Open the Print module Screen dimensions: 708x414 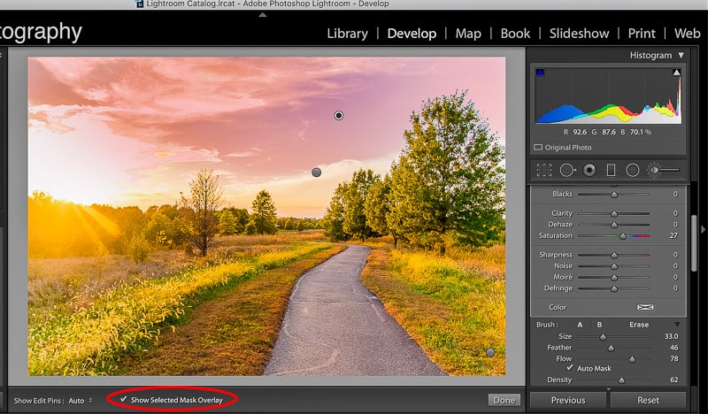[x=642, y=34]
